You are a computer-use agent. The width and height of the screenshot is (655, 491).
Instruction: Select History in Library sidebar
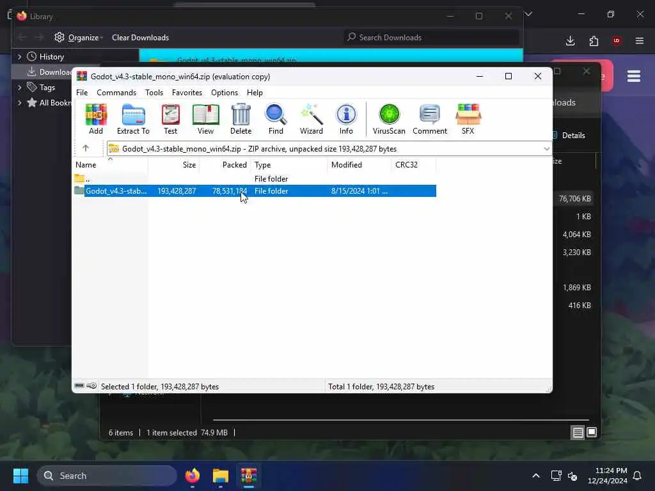pos(45,56)
